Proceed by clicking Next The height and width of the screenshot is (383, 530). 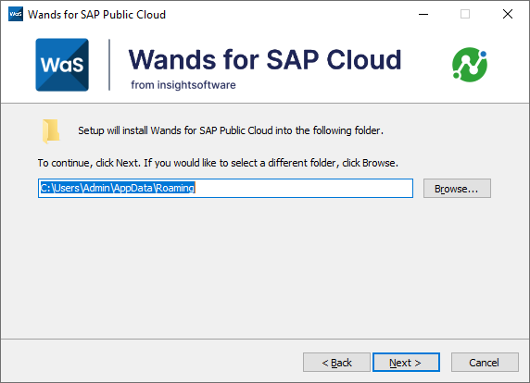(x=406, y=363)
